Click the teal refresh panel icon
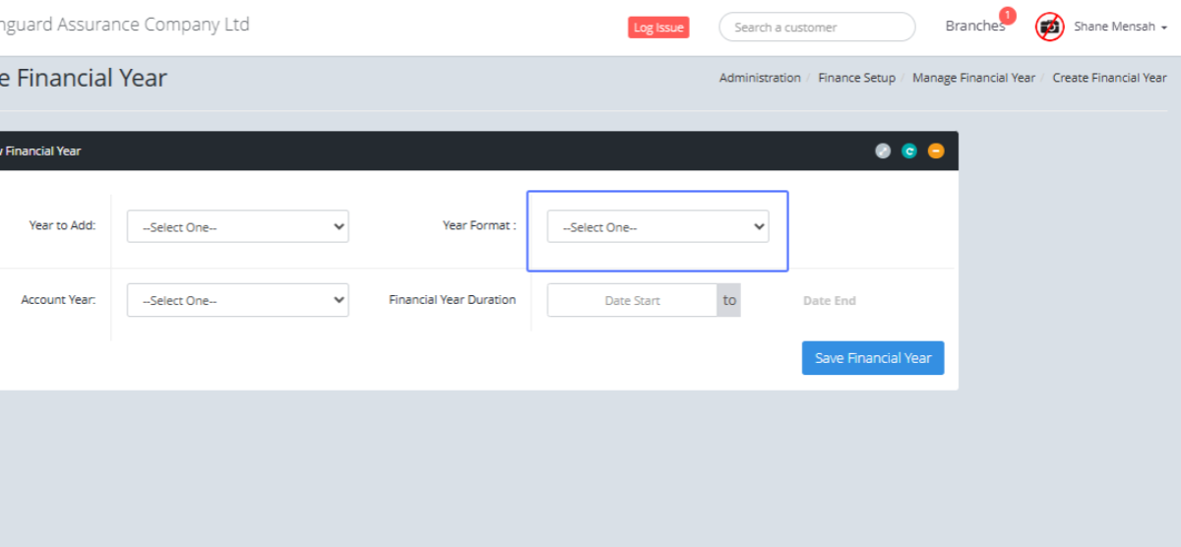This screenshot has height=547, width=1181. [x=909, y=152]
